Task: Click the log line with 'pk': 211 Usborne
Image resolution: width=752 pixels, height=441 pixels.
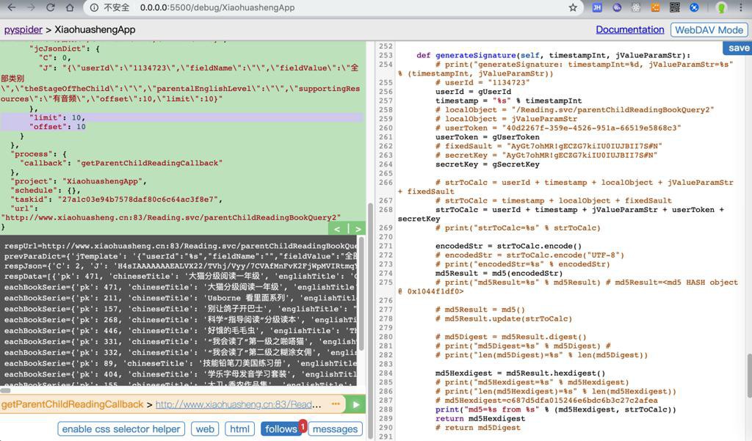Action: pos(181,298)
